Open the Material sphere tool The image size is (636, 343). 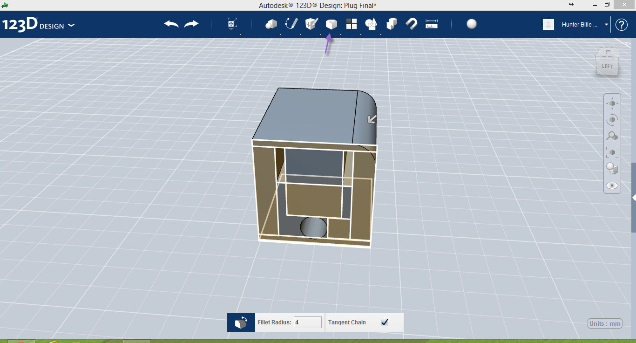point(472,24)
